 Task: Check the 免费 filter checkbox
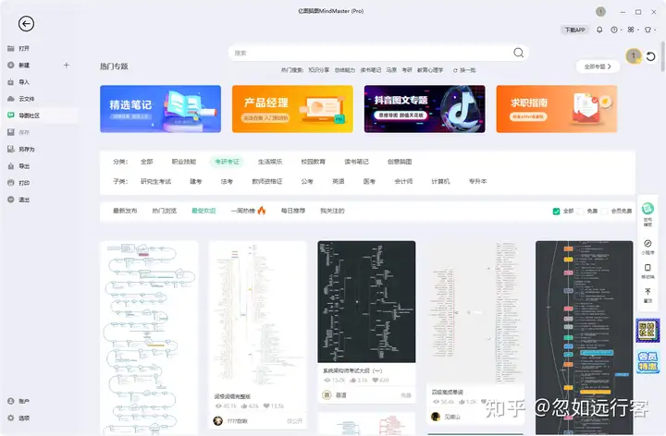(x=581, y=212)
